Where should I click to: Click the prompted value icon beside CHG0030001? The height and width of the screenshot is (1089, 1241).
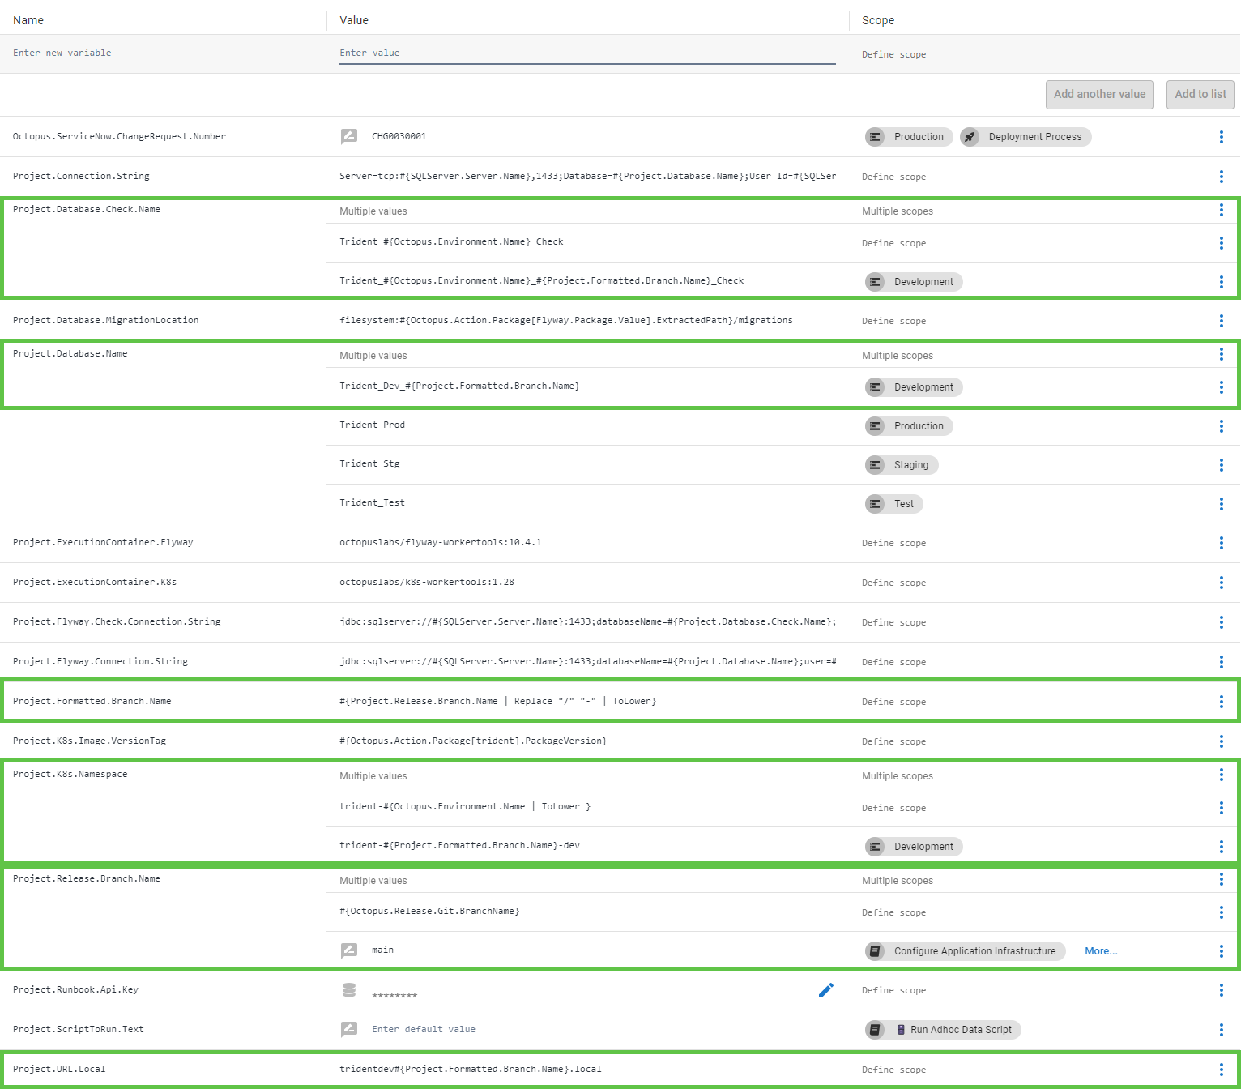point(350,136)
